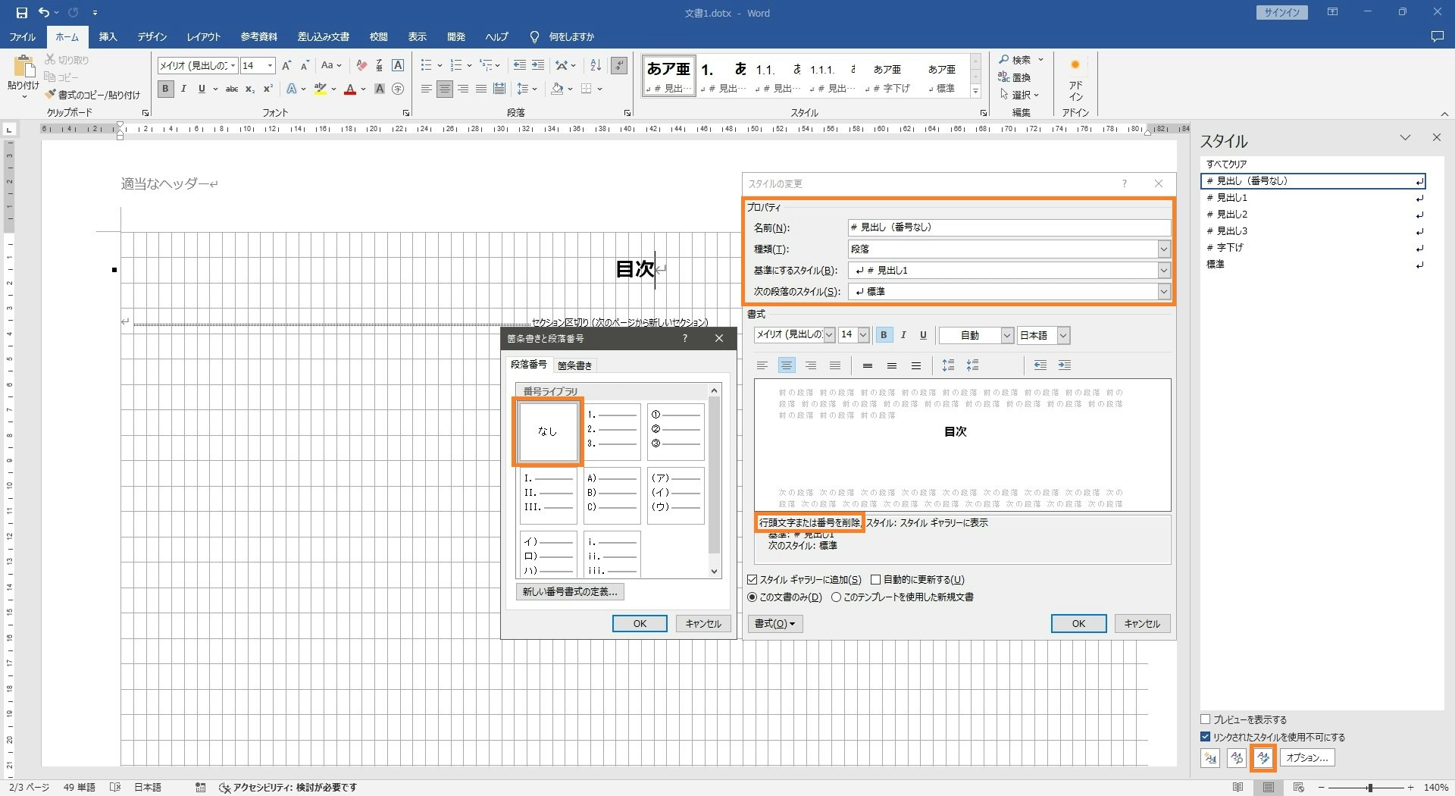Uncheck リンクされたスタイルを使用不可にする
The image size is (1455, 796).
(1206, 737)
